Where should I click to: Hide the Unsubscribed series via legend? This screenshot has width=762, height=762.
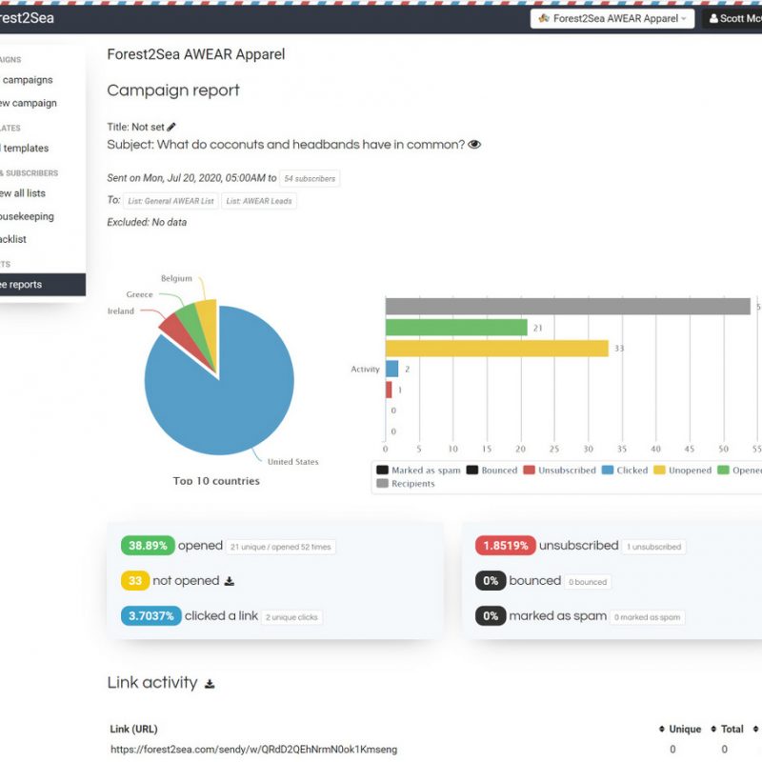pyautogui.click(x=559, y=470)
